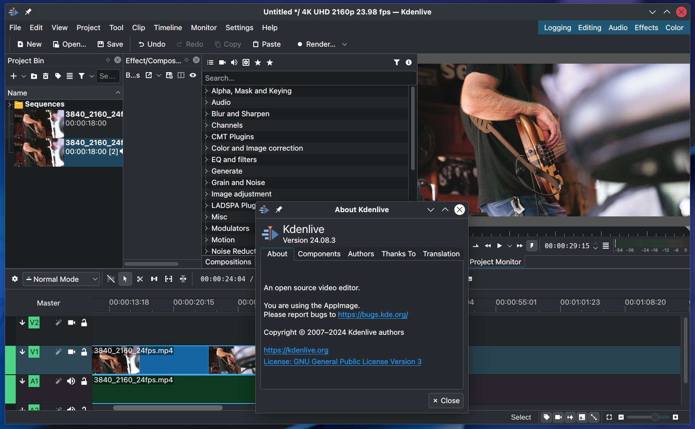Collapse the V1 track arrow
The height and width of the screenshot is (429, 695).
(22, 352)
